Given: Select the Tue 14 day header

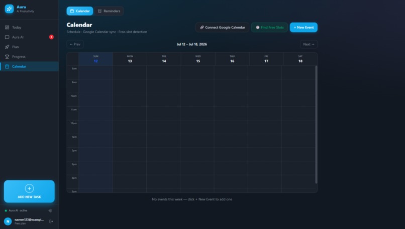Looking at the screenshot, I should (x=164, y=59).
